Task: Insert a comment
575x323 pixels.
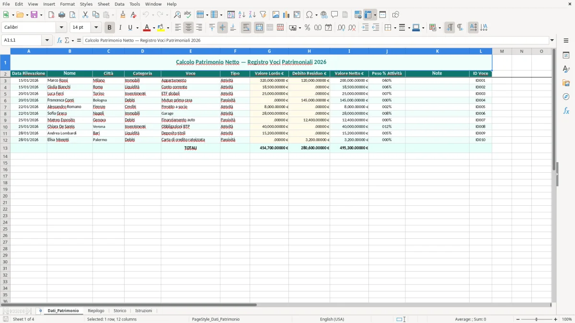Action: tap(334, 15)
